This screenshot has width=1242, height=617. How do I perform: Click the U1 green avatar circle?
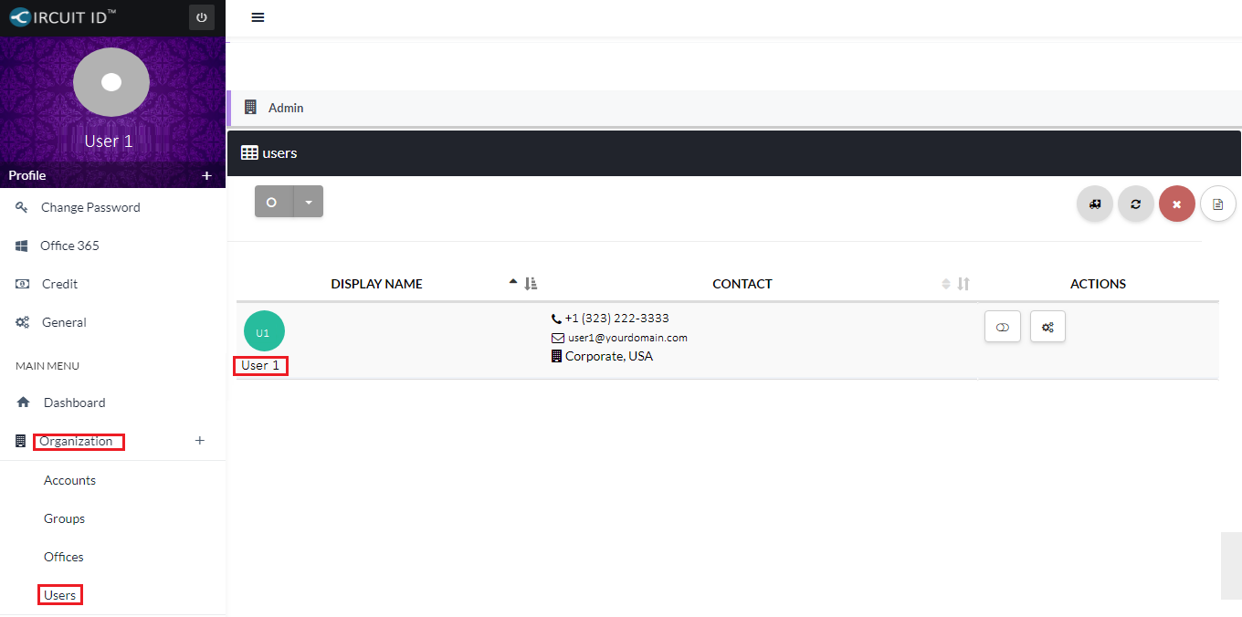pos(264,332)
